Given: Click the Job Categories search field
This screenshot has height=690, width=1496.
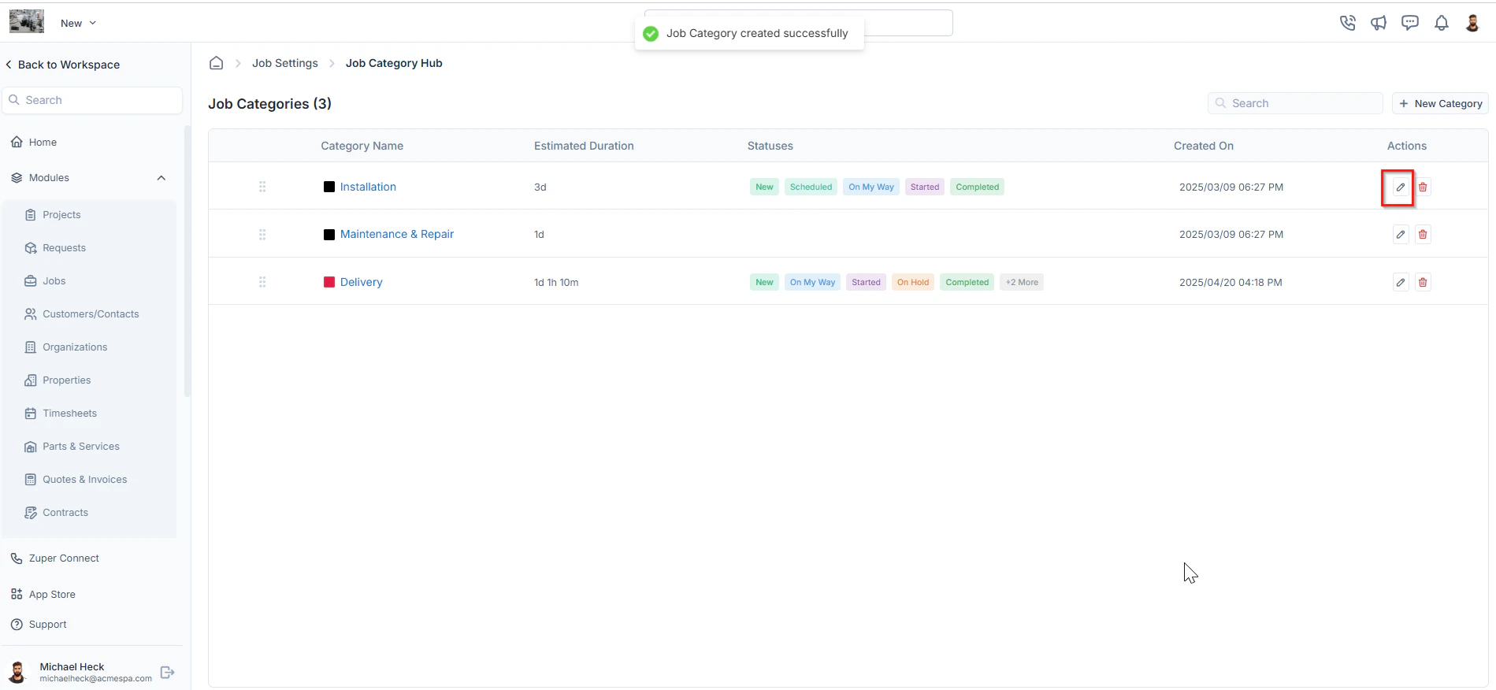Looking at the screenshot, I should click(1295, 103).
